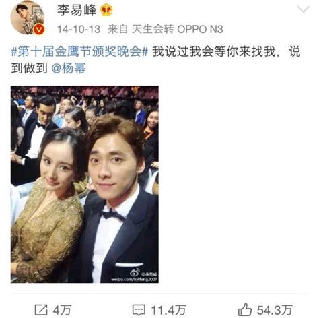The height and width of the screenshot is (318, 319).
Task: Click the orange verified V badge
Action: (x=39, y=30)
